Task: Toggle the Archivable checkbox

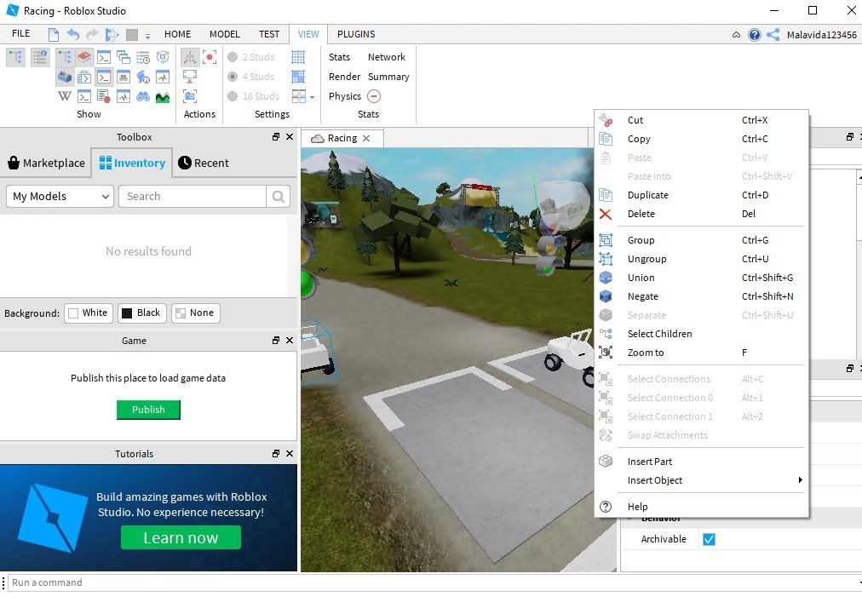Action: point(709,539)
